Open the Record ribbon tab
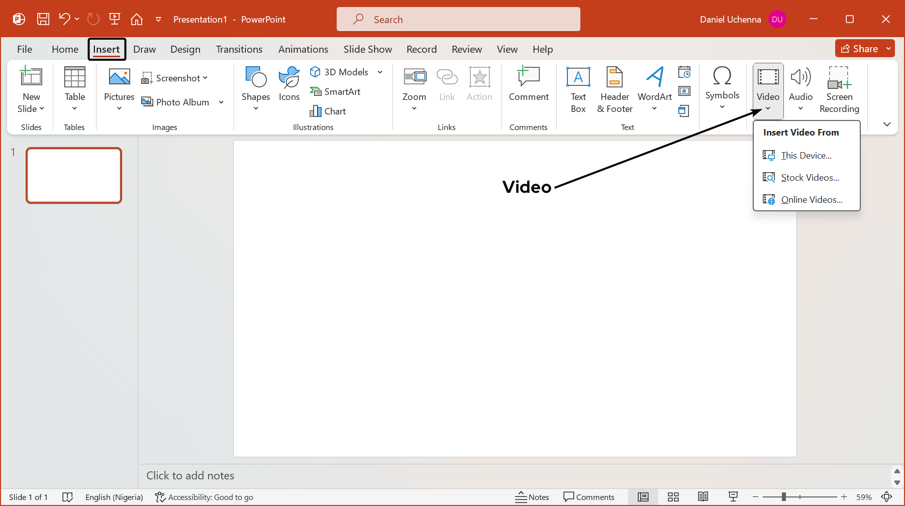The image size is (905, 506). click(x=421, y=49)
